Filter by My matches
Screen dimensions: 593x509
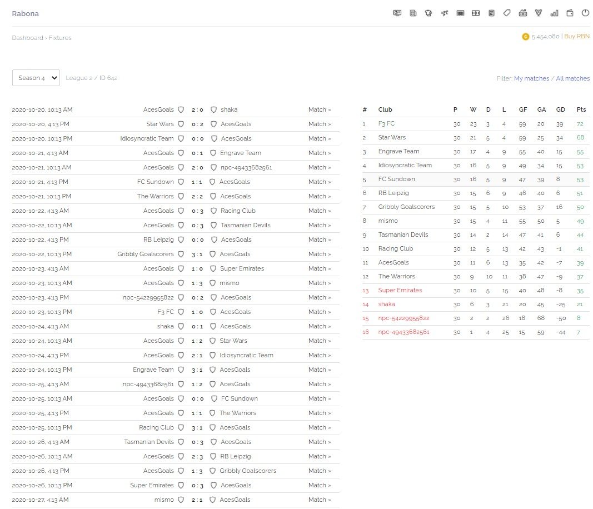(531, 78)
